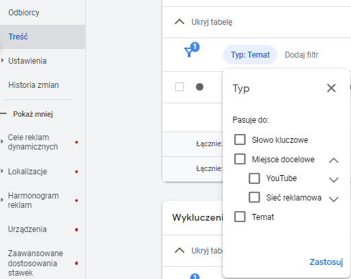Apply the filter with Zastosuj
Screen dimensions: 351x279
pyautogui.click(x=326, y=262)
